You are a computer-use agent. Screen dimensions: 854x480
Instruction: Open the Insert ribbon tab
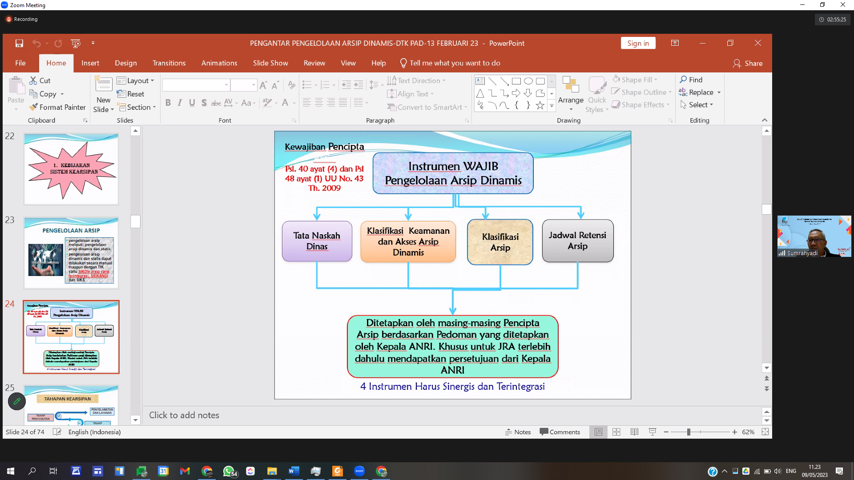click(90, 63)
